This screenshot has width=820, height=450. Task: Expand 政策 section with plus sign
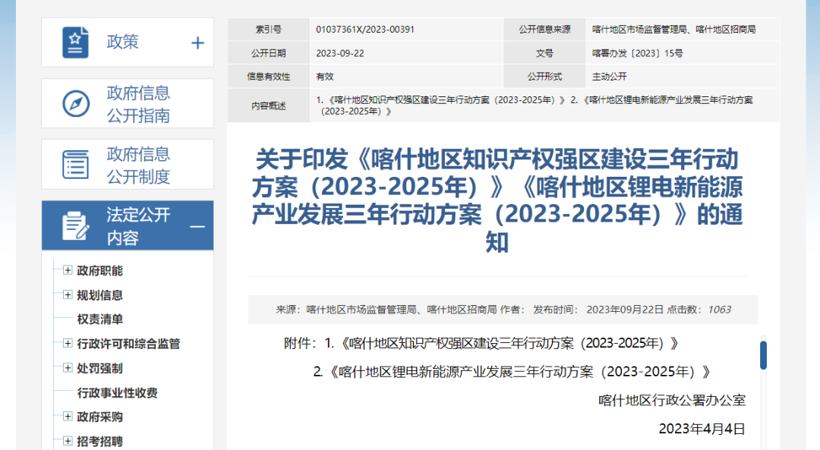click(197, 42)
